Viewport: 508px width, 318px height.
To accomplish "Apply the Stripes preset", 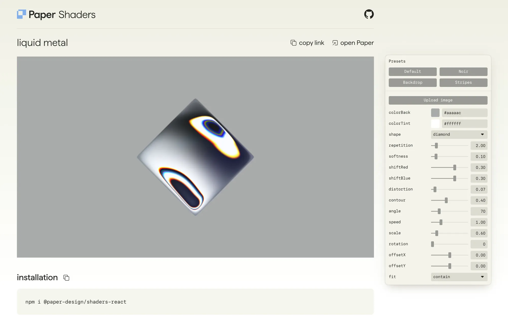I will point(463,82).
